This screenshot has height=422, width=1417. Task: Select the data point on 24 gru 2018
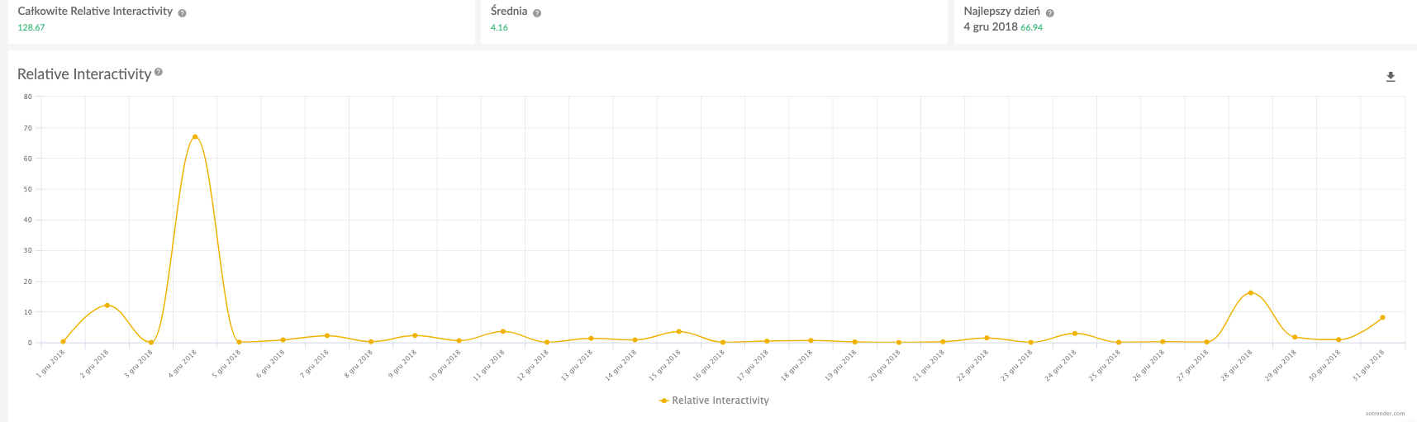(x=1074, y=334)
